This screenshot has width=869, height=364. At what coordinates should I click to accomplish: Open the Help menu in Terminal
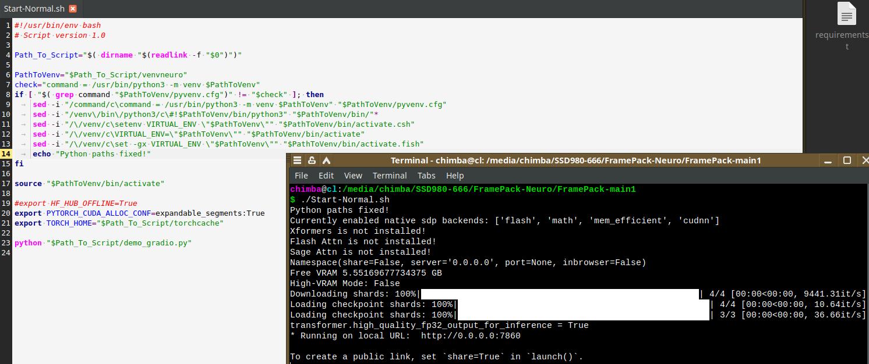click(x=455, y=176)
